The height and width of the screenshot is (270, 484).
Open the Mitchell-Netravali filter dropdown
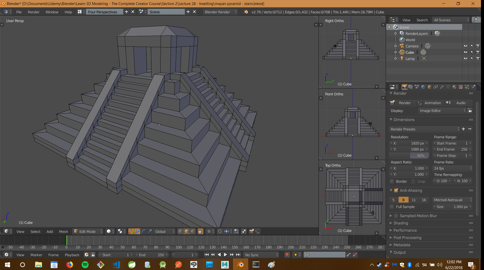(452, 200)
